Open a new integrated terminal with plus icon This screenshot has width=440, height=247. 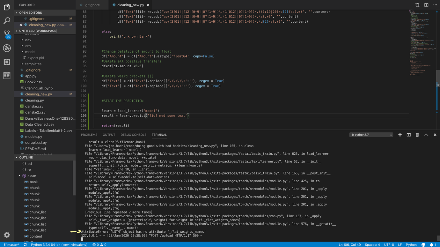(400, 135)
